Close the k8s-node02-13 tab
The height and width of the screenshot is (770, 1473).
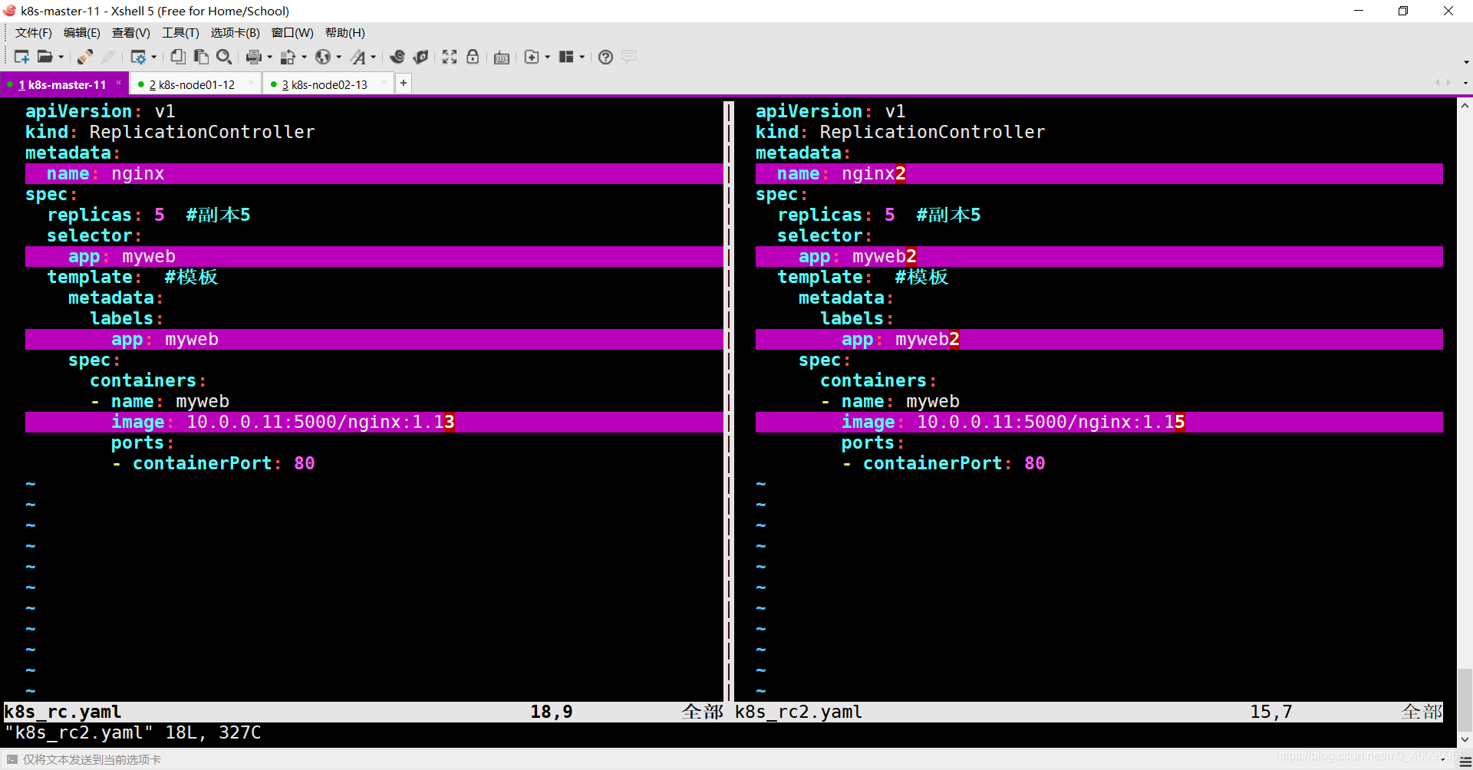click(x=384, y=83)
